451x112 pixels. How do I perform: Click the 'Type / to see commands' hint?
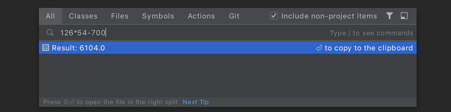coord(372,33)
